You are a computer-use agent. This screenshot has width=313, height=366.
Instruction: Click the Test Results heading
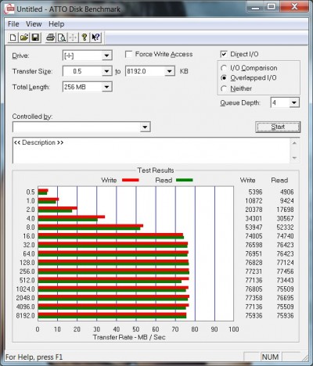coord(156,170)
